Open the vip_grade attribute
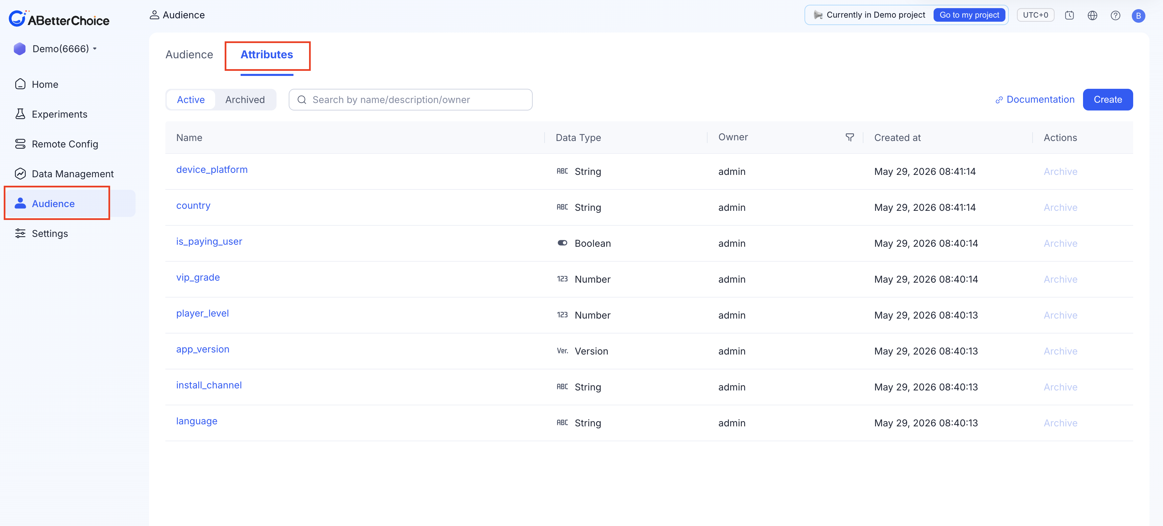The height and width of the screenshot is (526, 1163). pos(198,277)
